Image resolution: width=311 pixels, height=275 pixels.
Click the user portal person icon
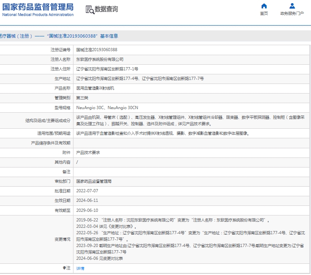point(292,6)
